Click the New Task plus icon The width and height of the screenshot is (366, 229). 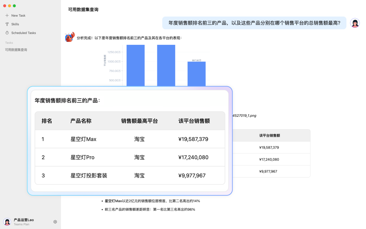(7, 15)
